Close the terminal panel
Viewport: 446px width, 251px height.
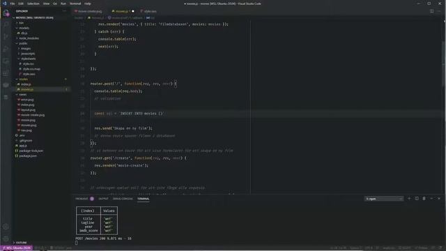click(439, 198)
